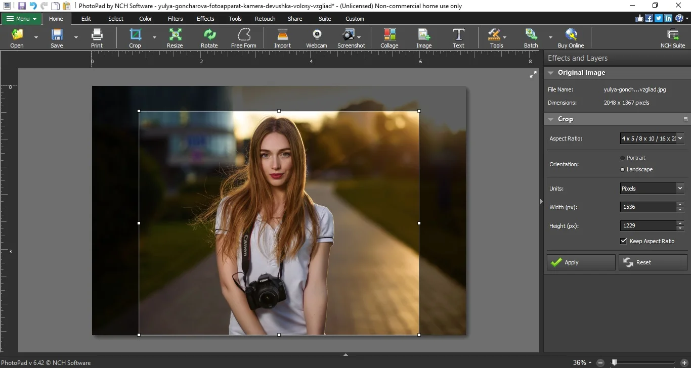Select the Free Form tool
Screen dimensions: 691x368
point(244,38)
